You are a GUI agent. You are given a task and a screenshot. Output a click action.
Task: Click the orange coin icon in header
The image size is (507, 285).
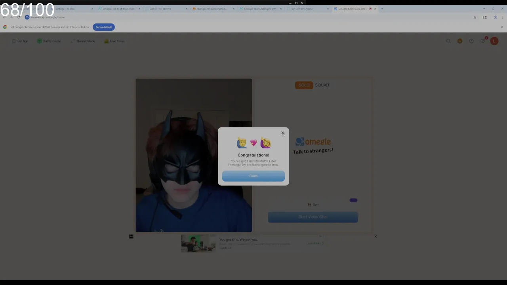click(x=460, y=41)
